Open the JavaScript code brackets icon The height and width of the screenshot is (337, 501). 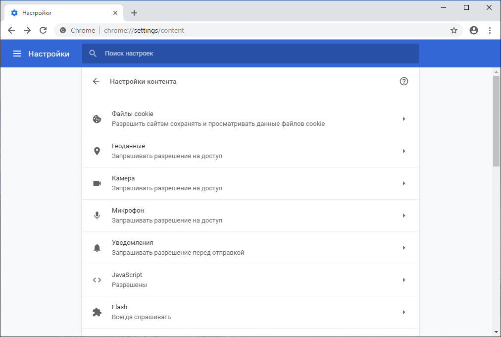click(97, 280)
